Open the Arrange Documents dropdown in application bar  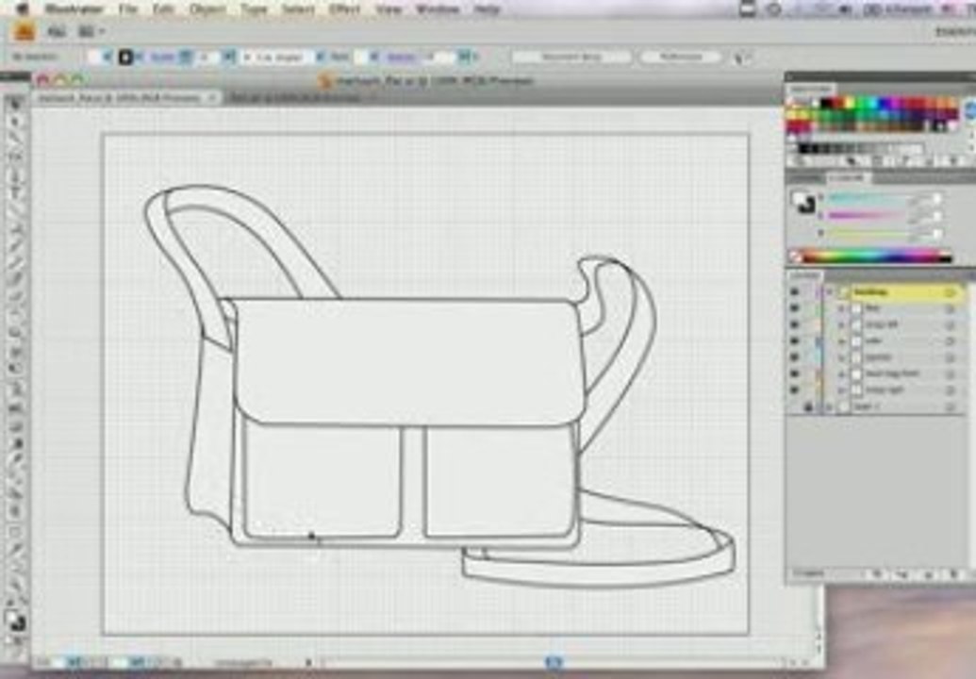click(91, 31)
